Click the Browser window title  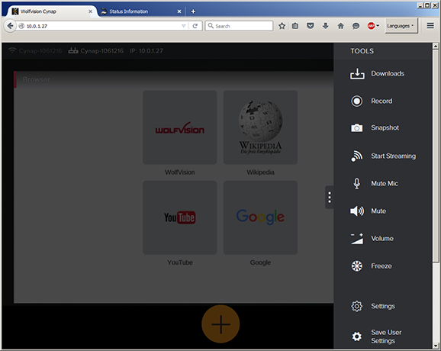tap(37, 79)
